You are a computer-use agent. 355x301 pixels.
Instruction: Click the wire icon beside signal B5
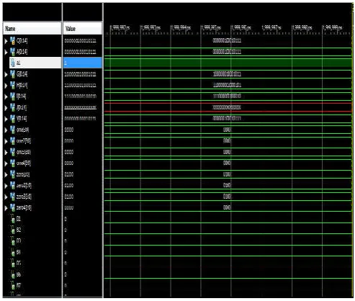[13, 264]
